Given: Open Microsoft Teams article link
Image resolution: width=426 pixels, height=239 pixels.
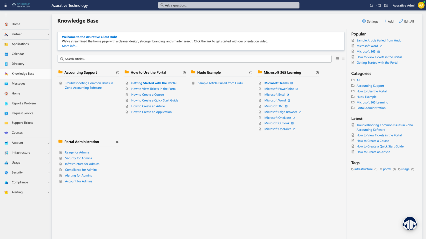Looking at the screenshot, I should tap(276, 83).
